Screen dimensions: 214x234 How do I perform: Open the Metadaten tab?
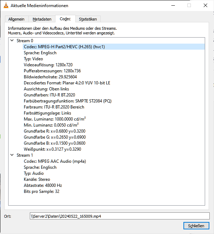coord(42,19)
